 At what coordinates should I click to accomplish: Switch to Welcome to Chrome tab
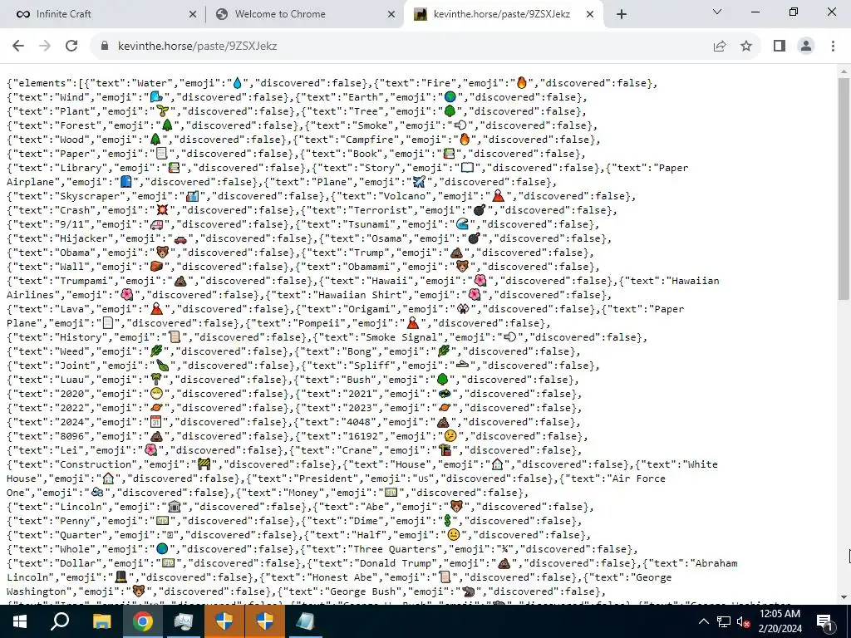click(304, 14)
